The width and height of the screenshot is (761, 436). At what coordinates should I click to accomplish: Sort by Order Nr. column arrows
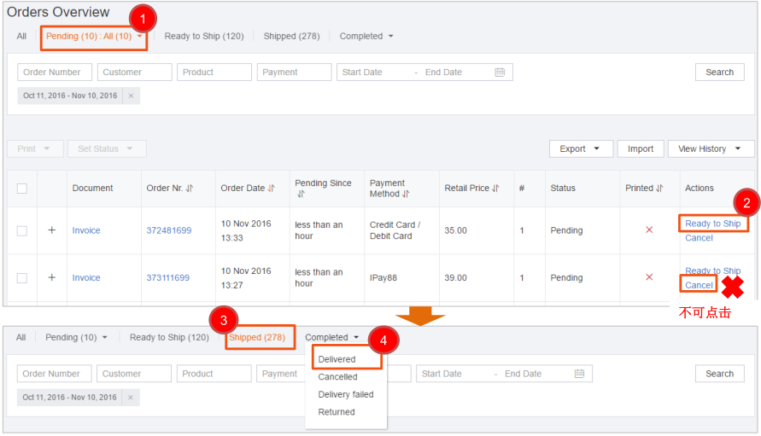[189, 189]
